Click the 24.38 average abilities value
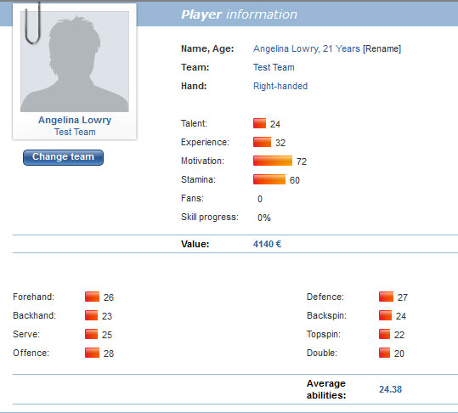This screenshot has width=458, height=413. [390, 389]
